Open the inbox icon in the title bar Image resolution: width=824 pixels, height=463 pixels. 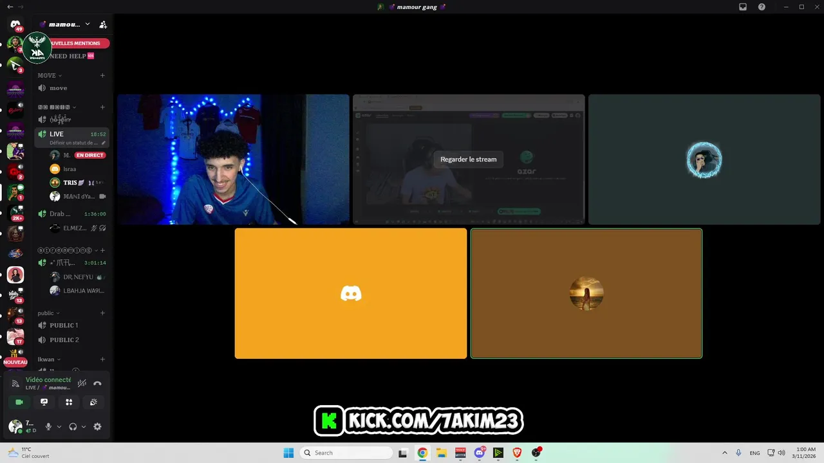tap(742, 6)
